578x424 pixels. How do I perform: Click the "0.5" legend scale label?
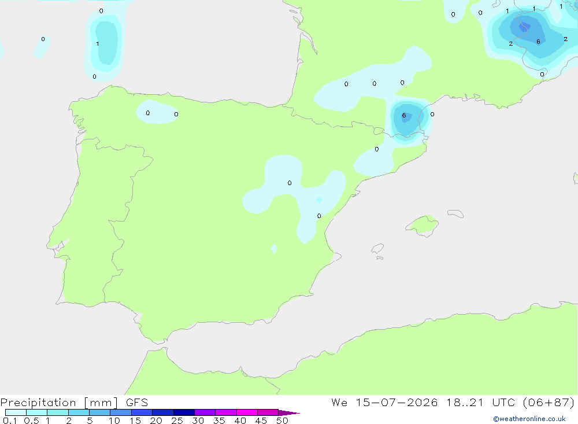[31, 421]
